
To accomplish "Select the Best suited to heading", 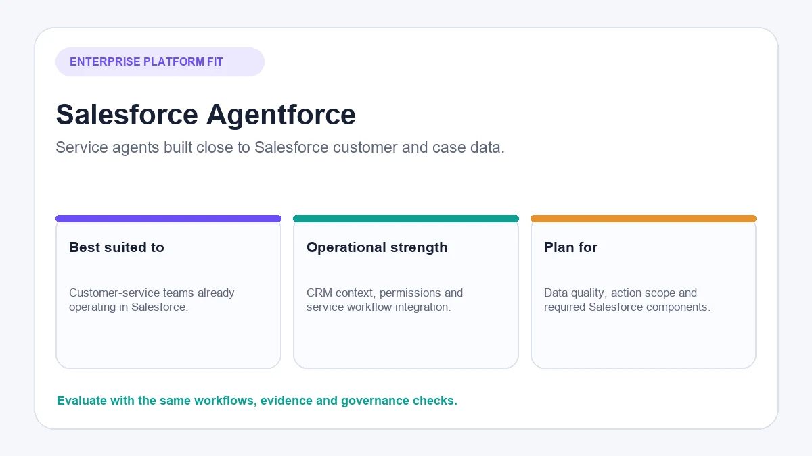I will (x=116, y=247).
